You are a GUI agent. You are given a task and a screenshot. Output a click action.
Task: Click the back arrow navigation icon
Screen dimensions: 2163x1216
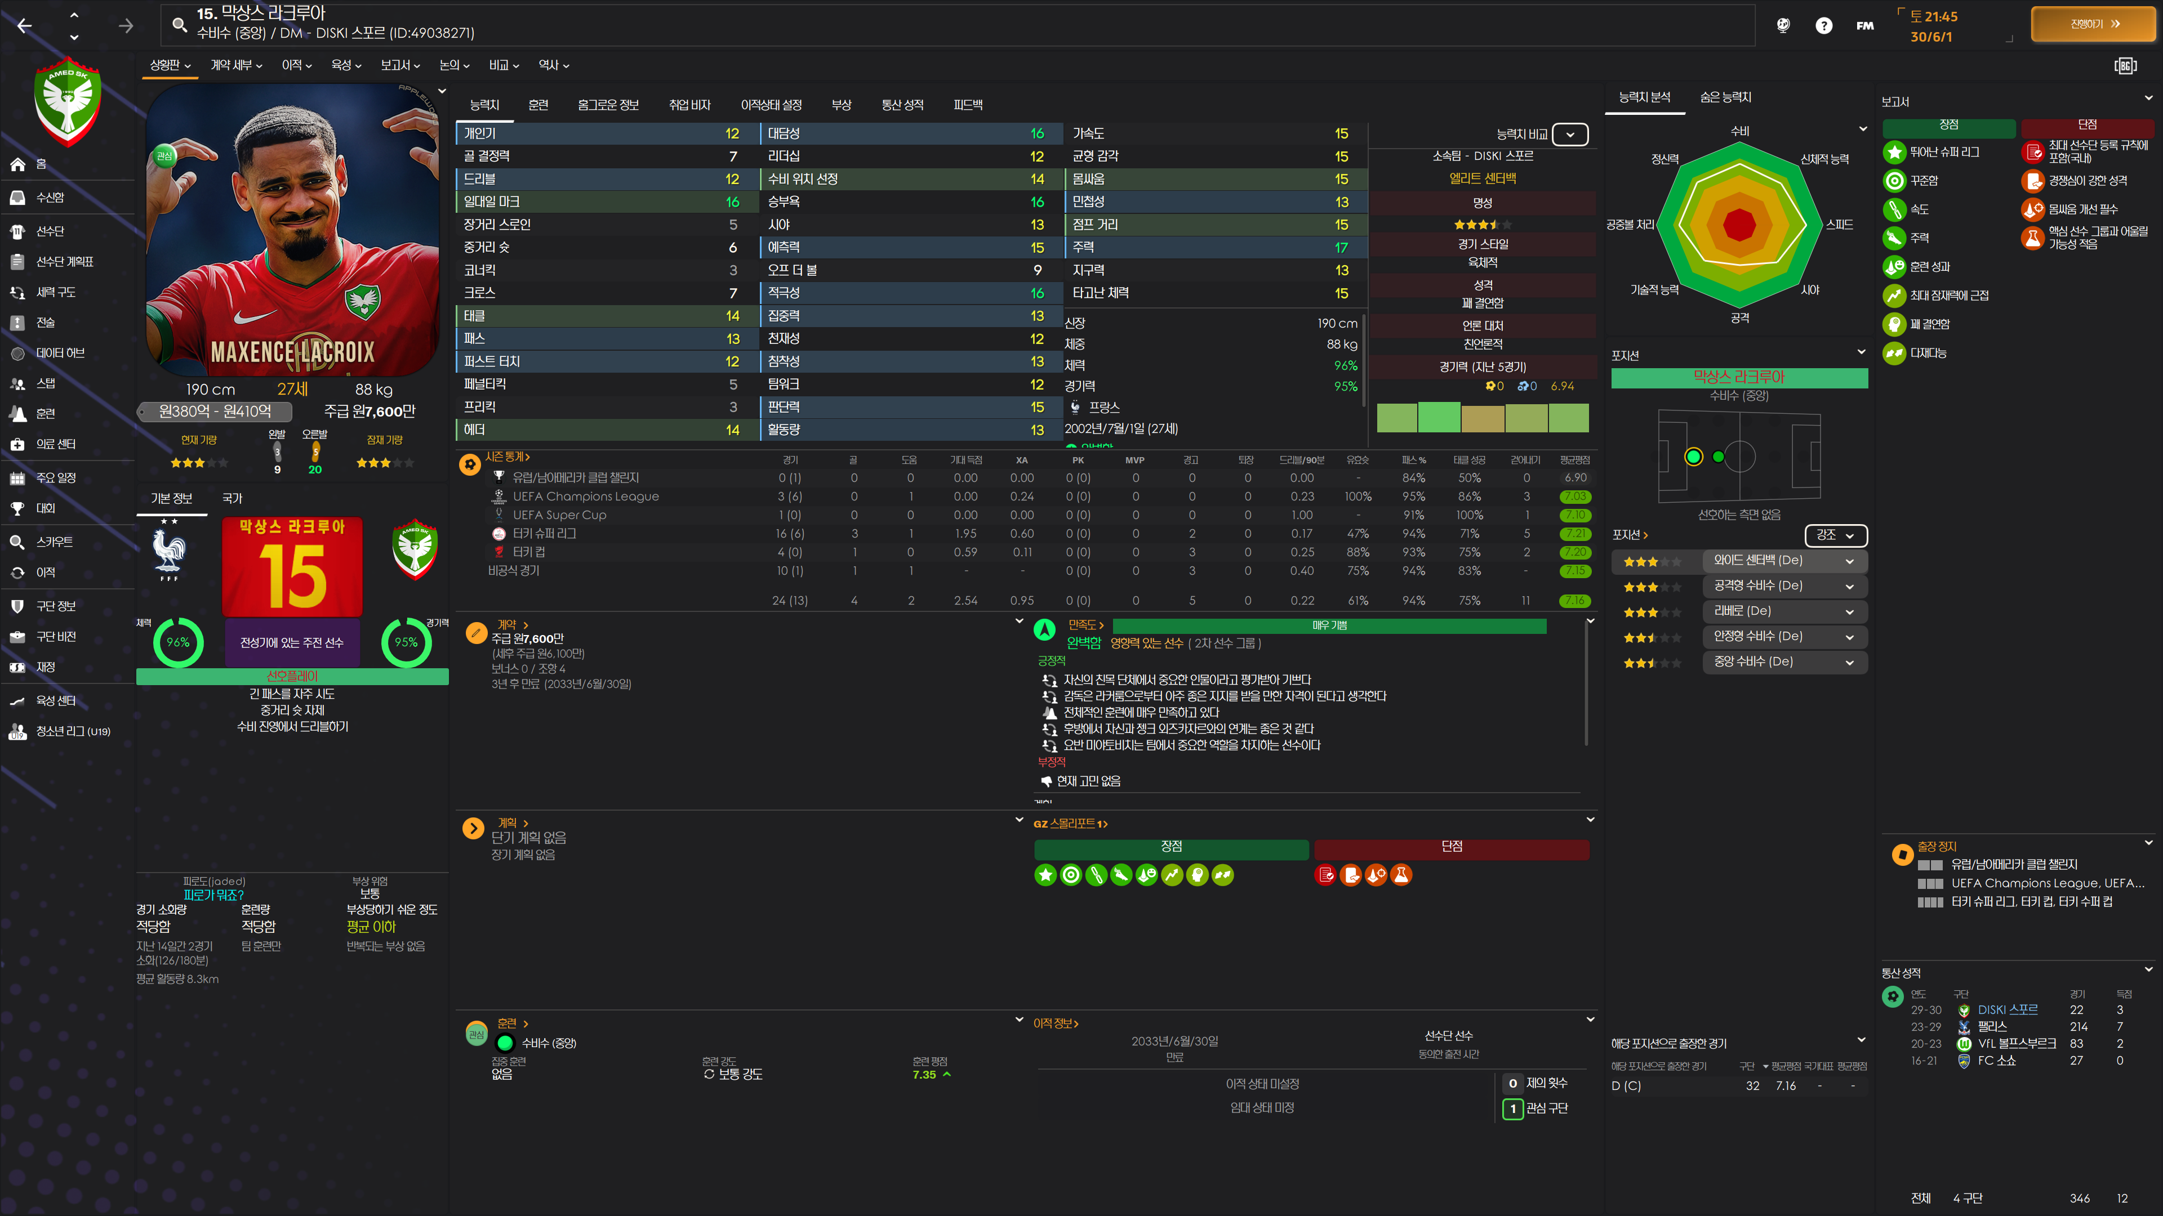point(24,26)
